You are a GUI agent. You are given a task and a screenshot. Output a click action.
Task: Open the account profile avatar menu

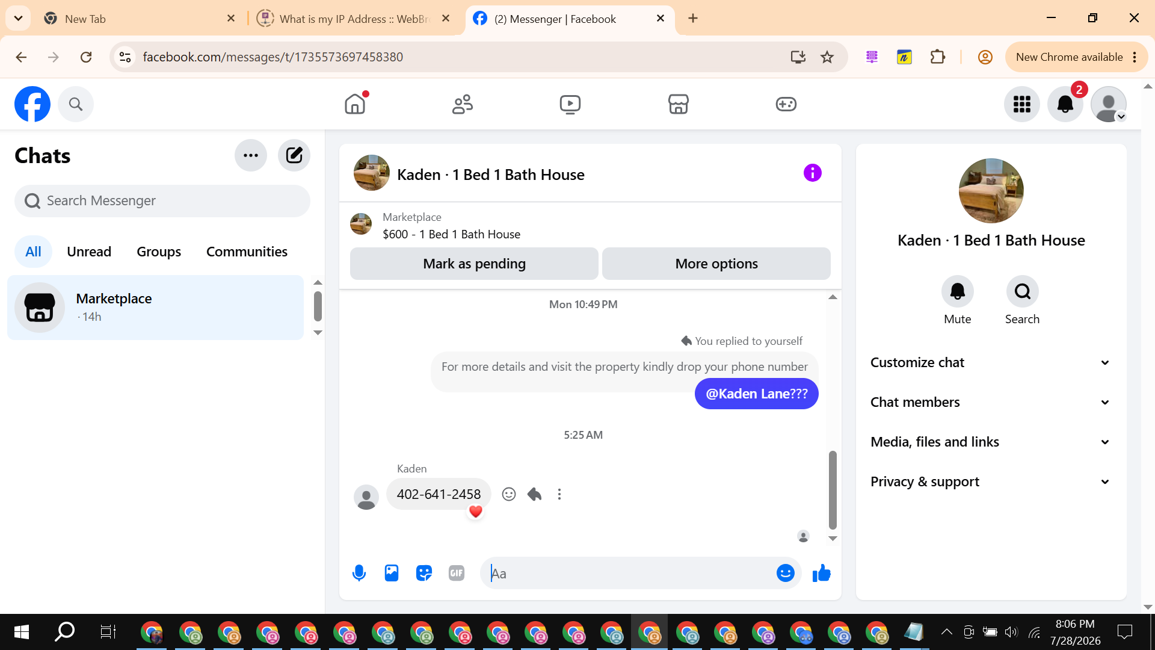click(x=1109, y=104)
